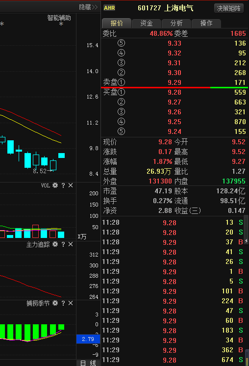Select the trade row with volume 224
The height and width of the screenshot is (366, 249).
(x=175, y=301)
